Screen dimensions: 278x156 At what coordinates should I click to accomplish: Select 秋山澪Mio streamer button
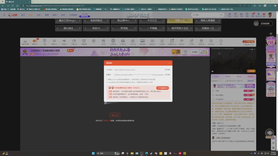tap(124, 20)
